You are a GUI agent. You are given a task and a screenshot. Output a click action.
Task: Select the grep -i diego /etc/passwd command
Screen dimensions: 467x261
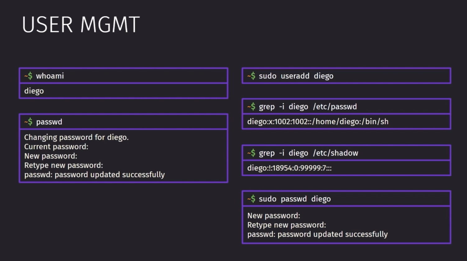coord(308,107)
